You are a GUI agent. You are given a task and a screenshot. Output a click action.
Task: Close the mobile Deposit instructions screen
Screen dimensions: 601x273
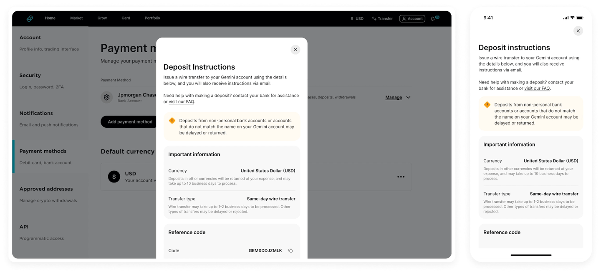[578, 31]
